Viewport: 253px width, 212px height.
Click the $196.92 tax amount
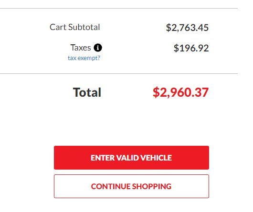click(x=191, y=48)
